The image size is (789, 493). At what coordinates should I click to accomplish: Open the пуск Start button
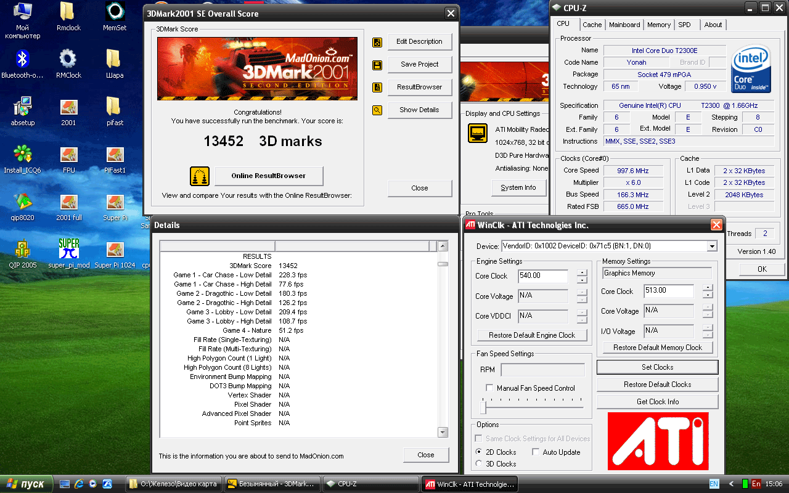(x=26, y=484)
